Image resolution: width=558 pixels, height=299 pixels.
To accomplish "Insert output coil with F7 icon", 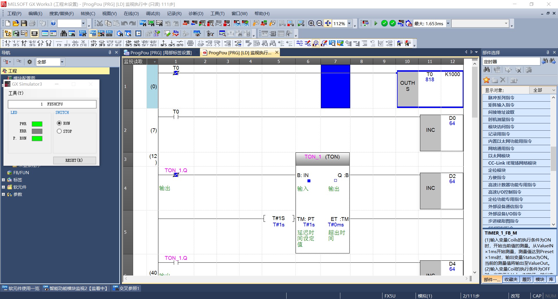I will point(40,44).
